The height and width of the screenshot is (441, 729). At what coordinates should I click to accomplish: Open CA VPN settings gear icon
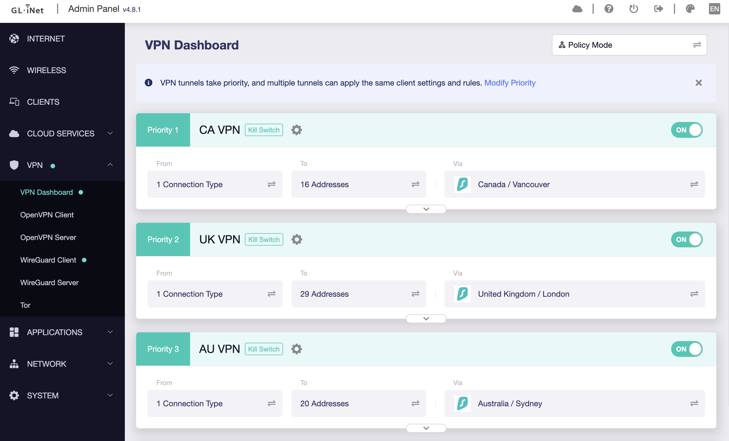point(297,130)
